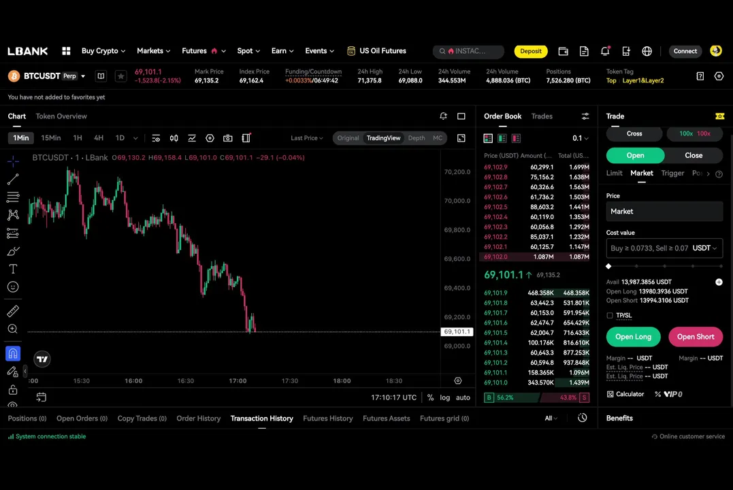Open the Last Price dropdown
The width and height of the screenshot is (733, 490).
(307, 138)
